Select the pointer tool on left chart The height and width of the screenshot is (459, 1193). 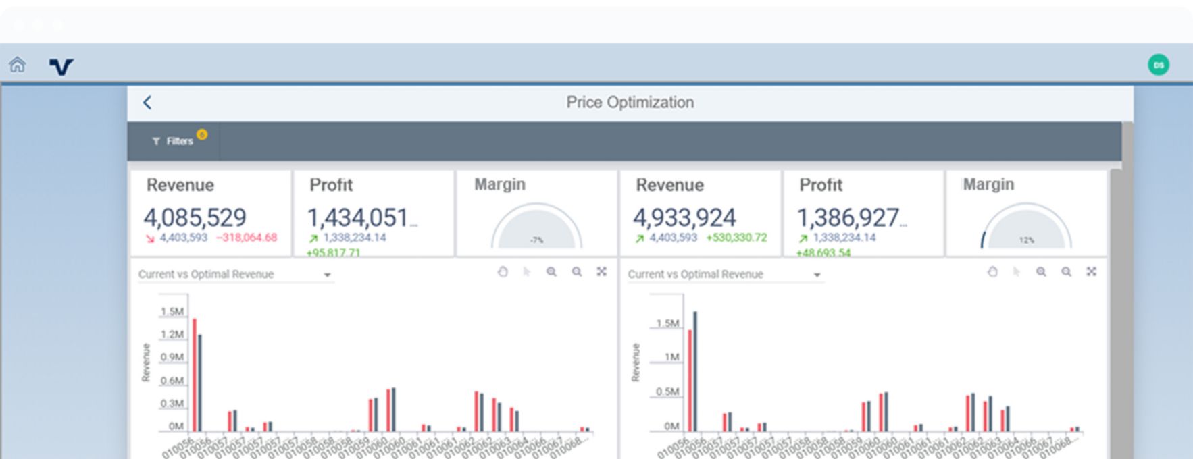pyautogui.click(x=527, y=272)
